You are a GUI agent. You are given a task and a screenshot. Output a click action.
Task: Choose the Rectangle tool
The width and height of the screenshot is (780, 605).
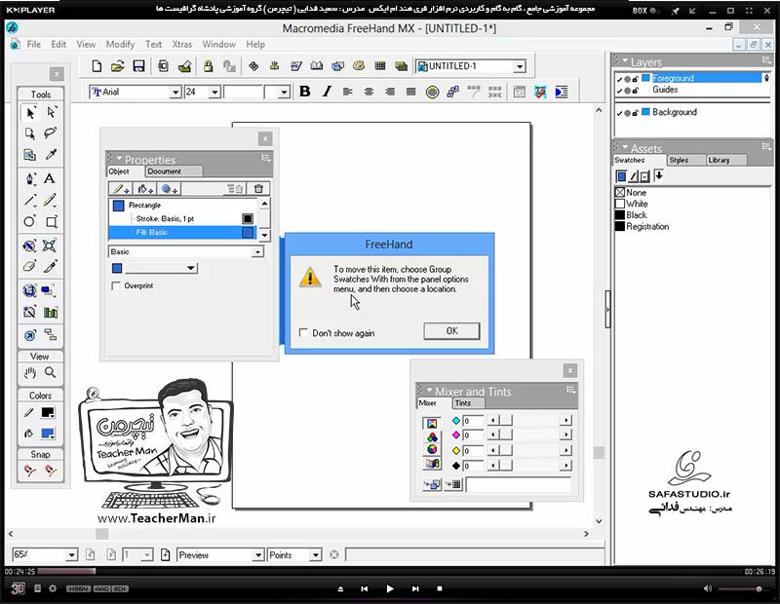[x=51, y=221]
